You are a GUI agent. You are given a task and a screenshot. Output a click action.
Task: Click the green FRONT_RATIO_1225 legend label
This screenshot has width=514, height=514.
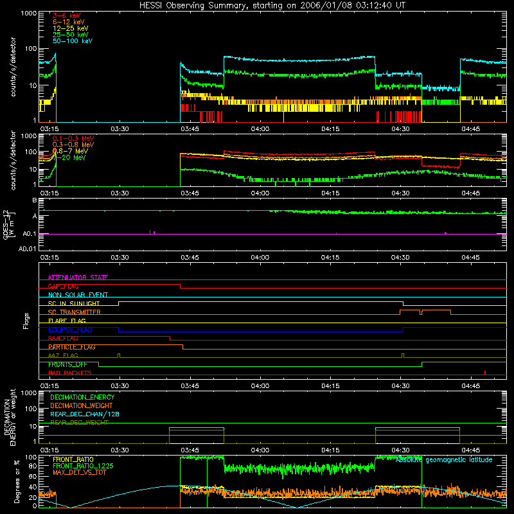click(83, 466)
